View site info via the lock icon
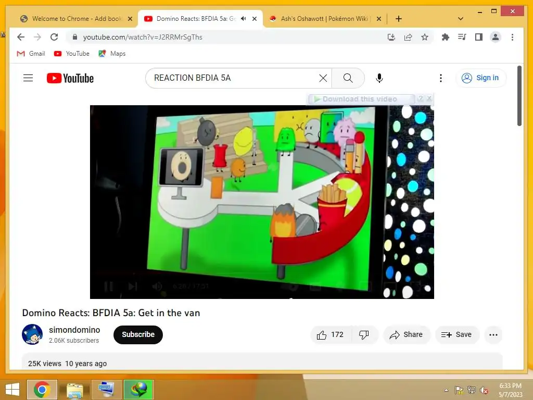This screenshot has width=533, height=400. coord(75,37)
